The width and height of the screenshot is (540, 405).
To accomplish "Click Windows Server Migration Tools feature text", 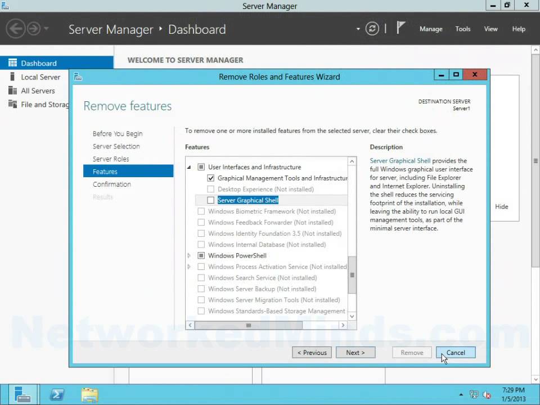I will coord(274,300).
